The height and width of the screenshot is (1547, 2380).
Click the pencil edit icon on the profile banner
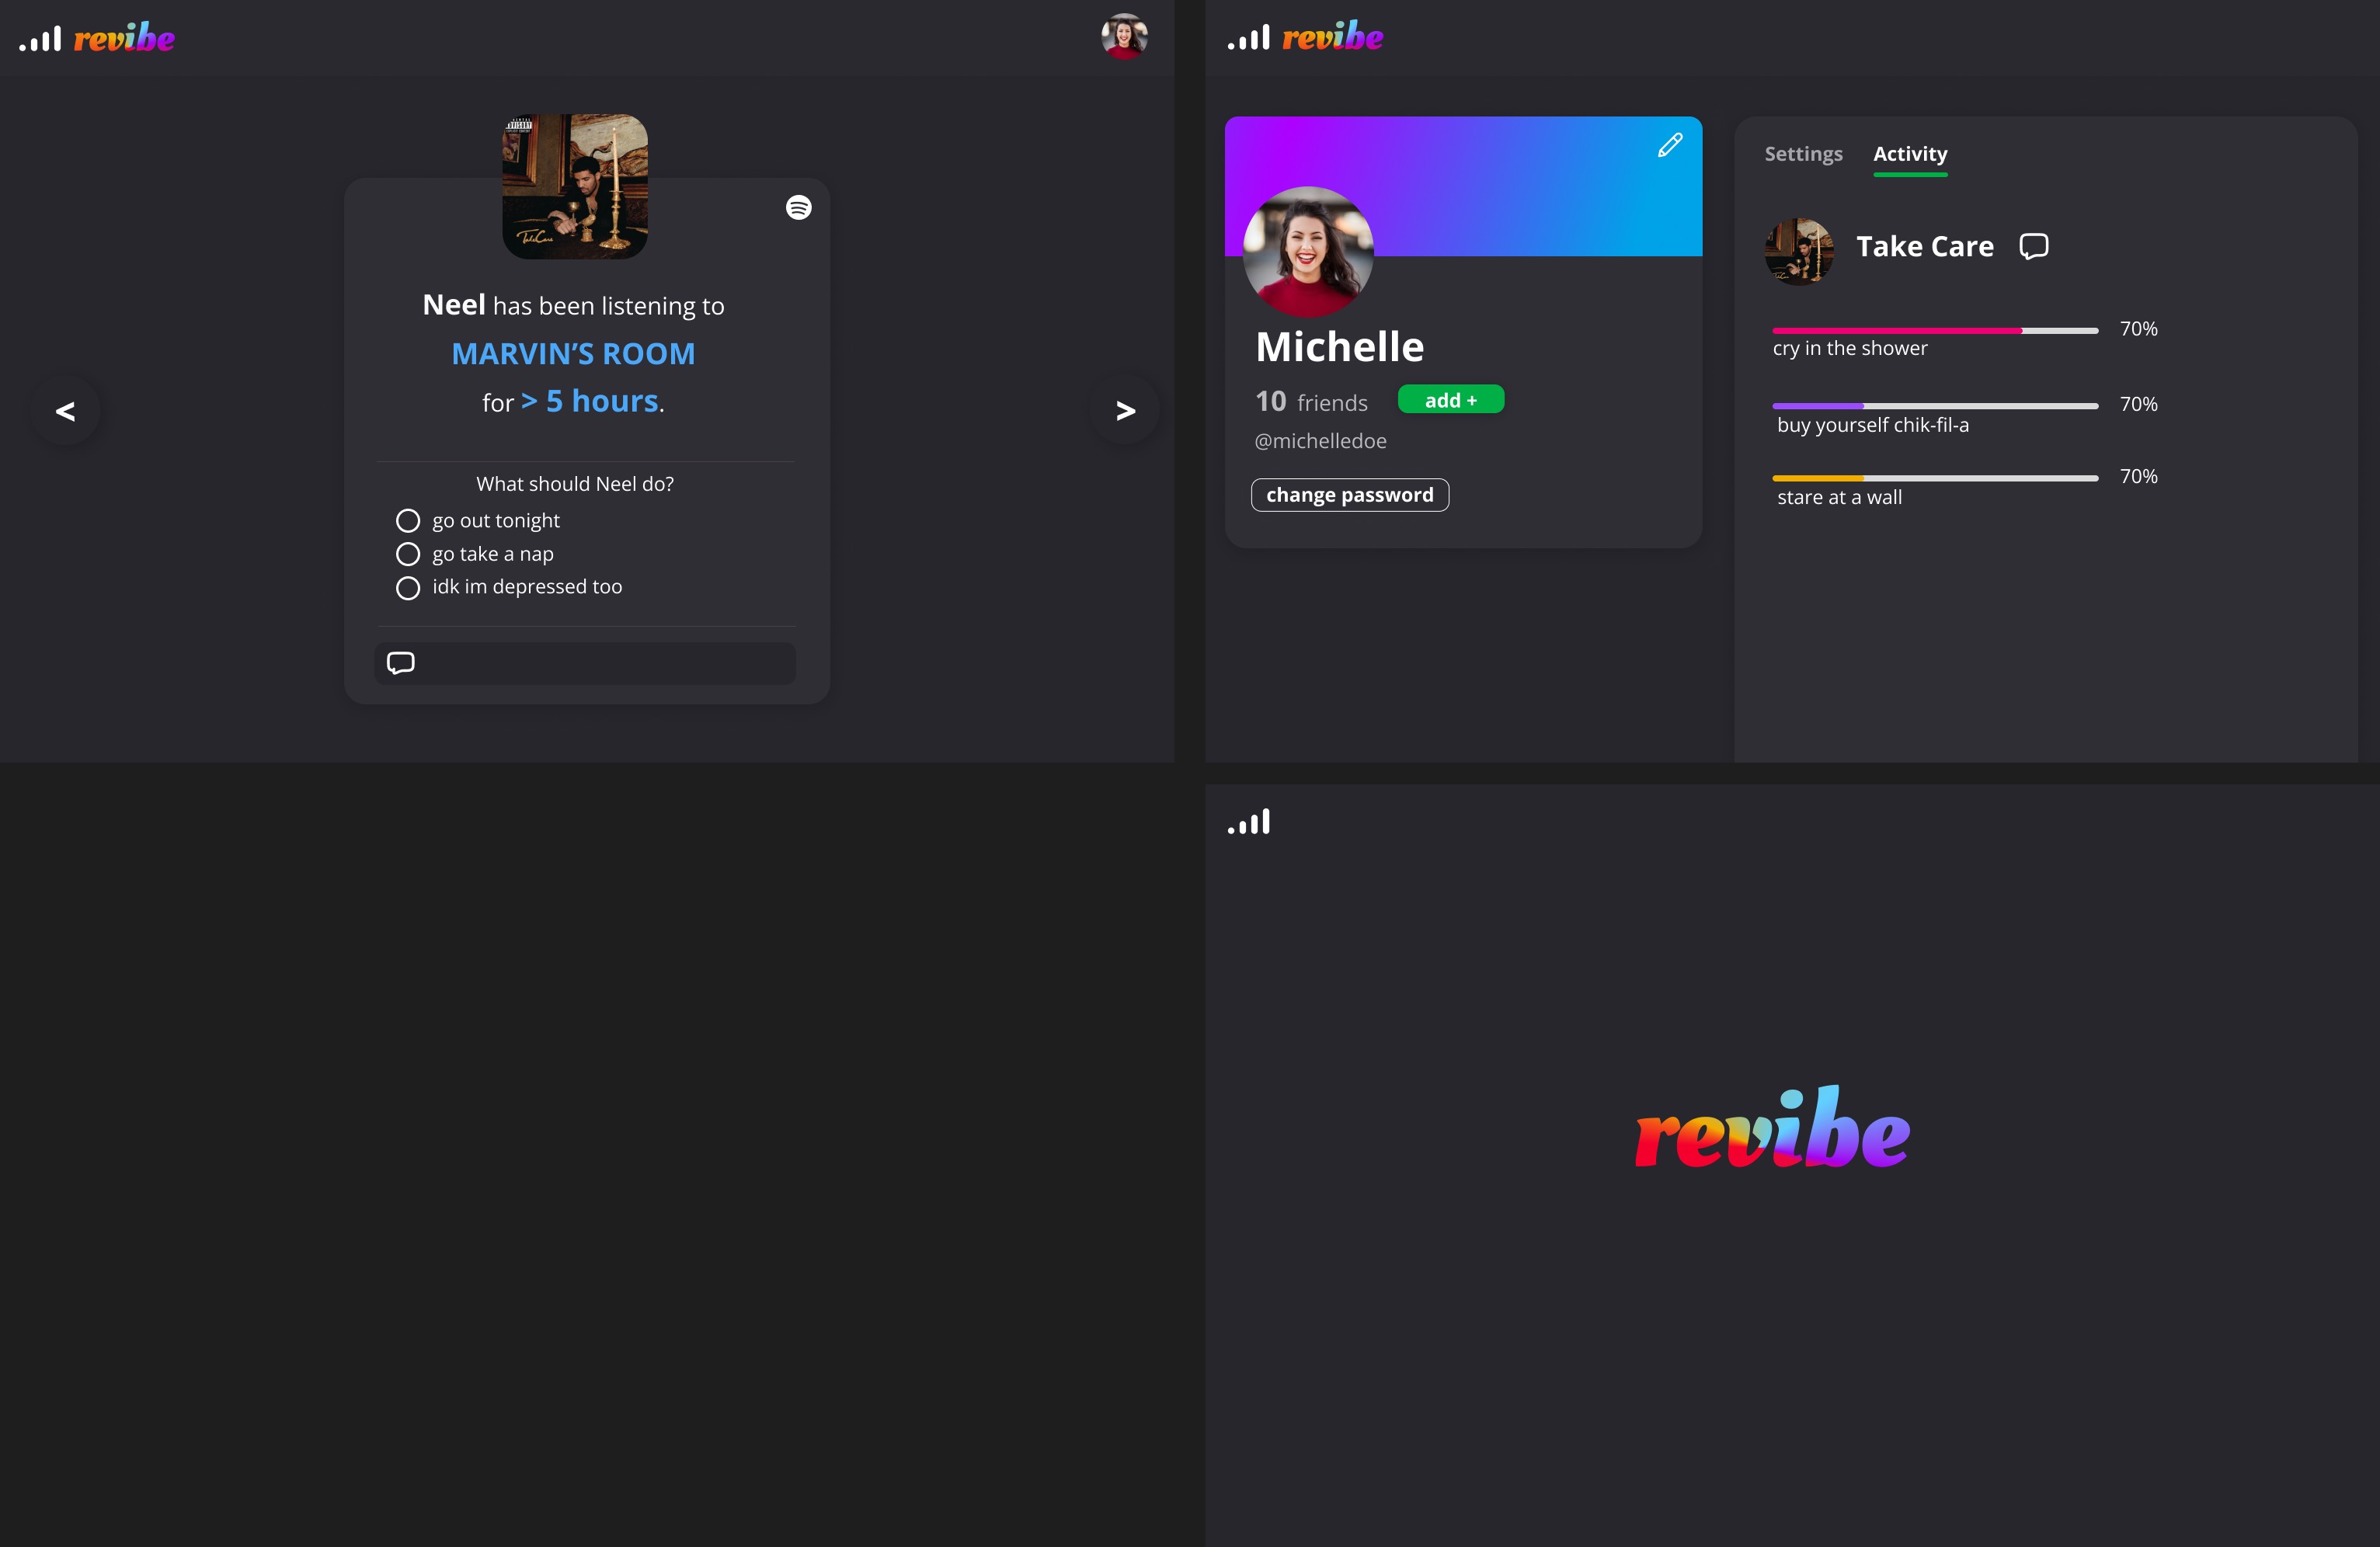tap(1669, 146)
